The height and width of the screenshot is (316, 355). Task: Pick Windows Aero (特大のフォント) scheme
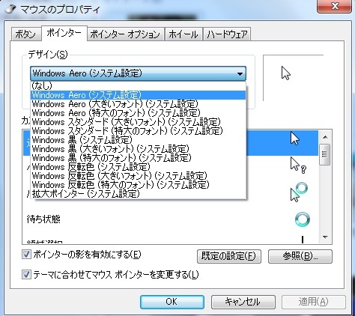(138, 113)
